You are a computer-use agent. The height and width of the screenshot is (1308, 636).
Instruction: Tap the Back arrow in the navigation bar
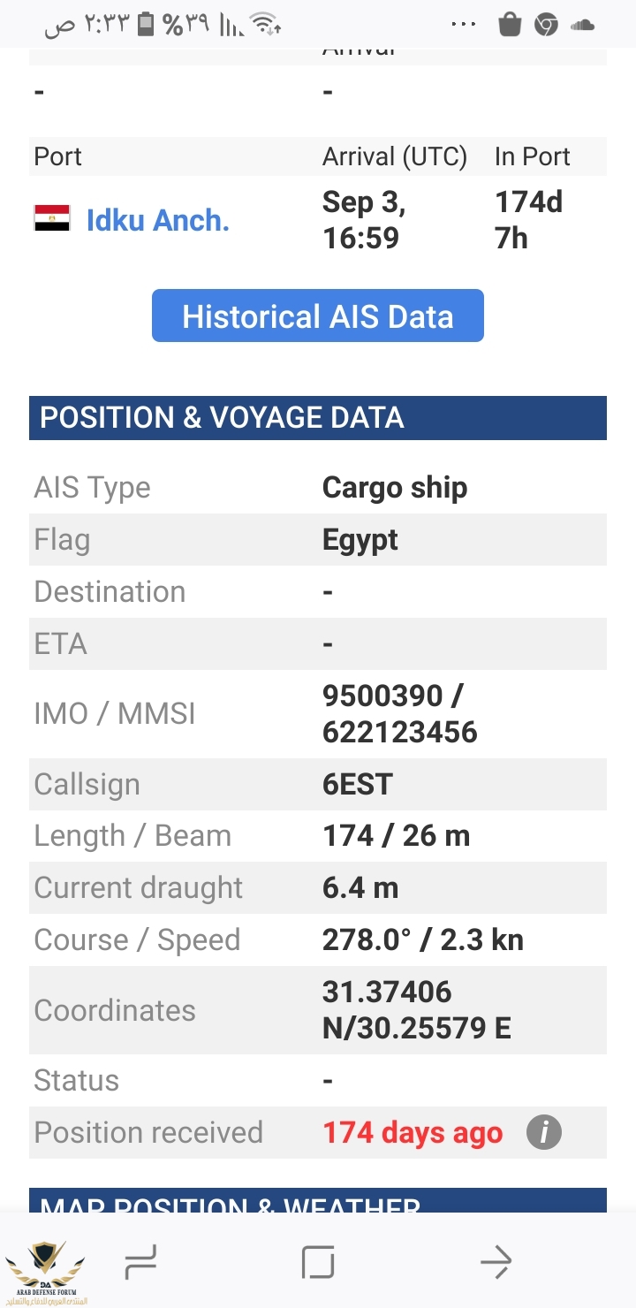point(496,1261)
